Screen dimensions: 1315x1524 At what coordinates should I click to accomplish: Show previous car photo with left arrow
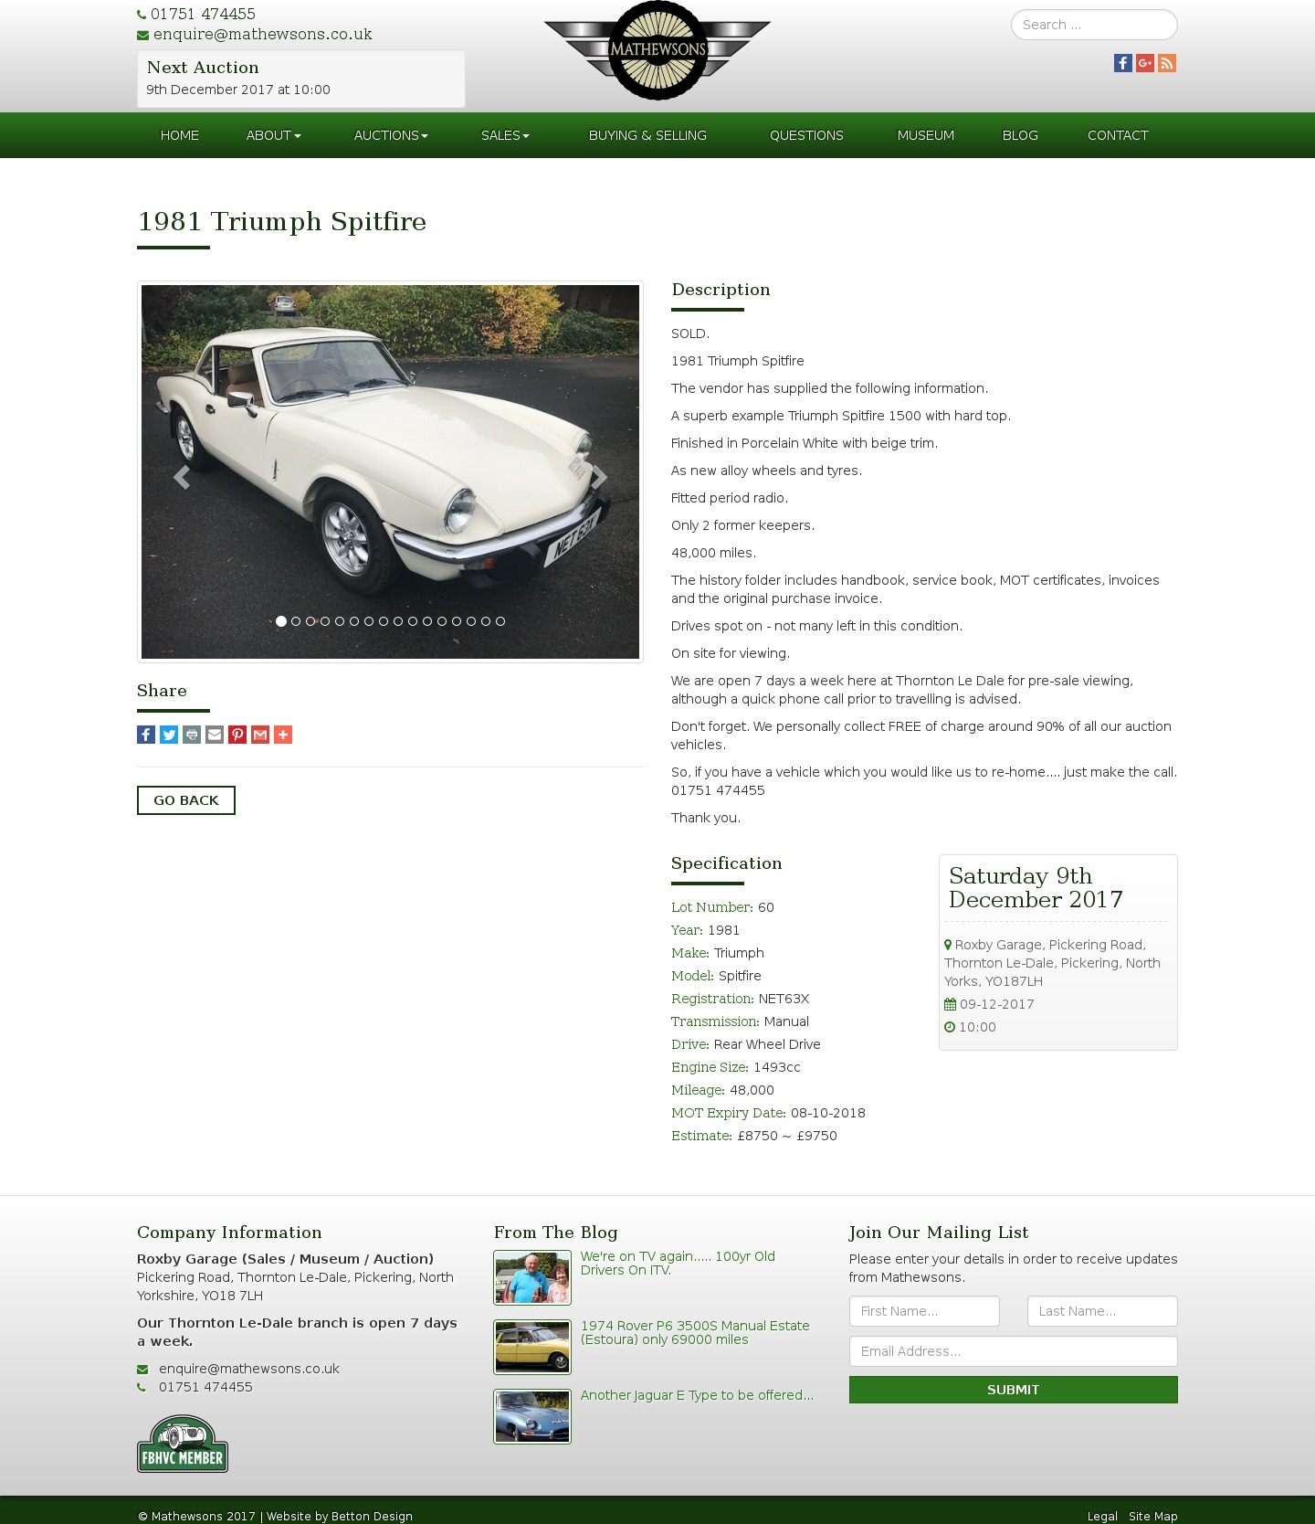[182, 477]
